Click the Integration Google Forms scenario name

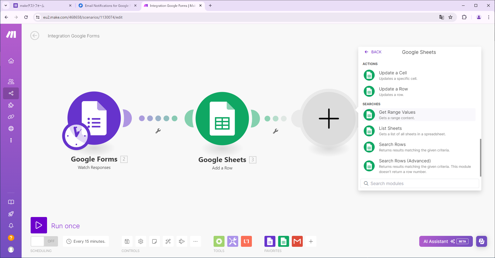[x=74, y=36]
